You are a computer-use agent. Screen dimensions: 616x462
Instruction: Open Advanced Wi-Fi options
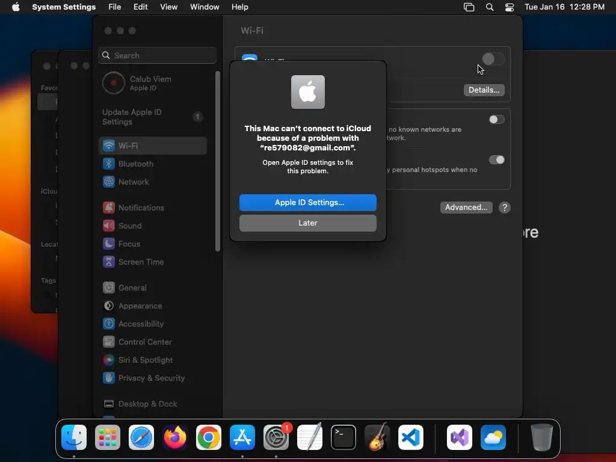pos(466,208)
